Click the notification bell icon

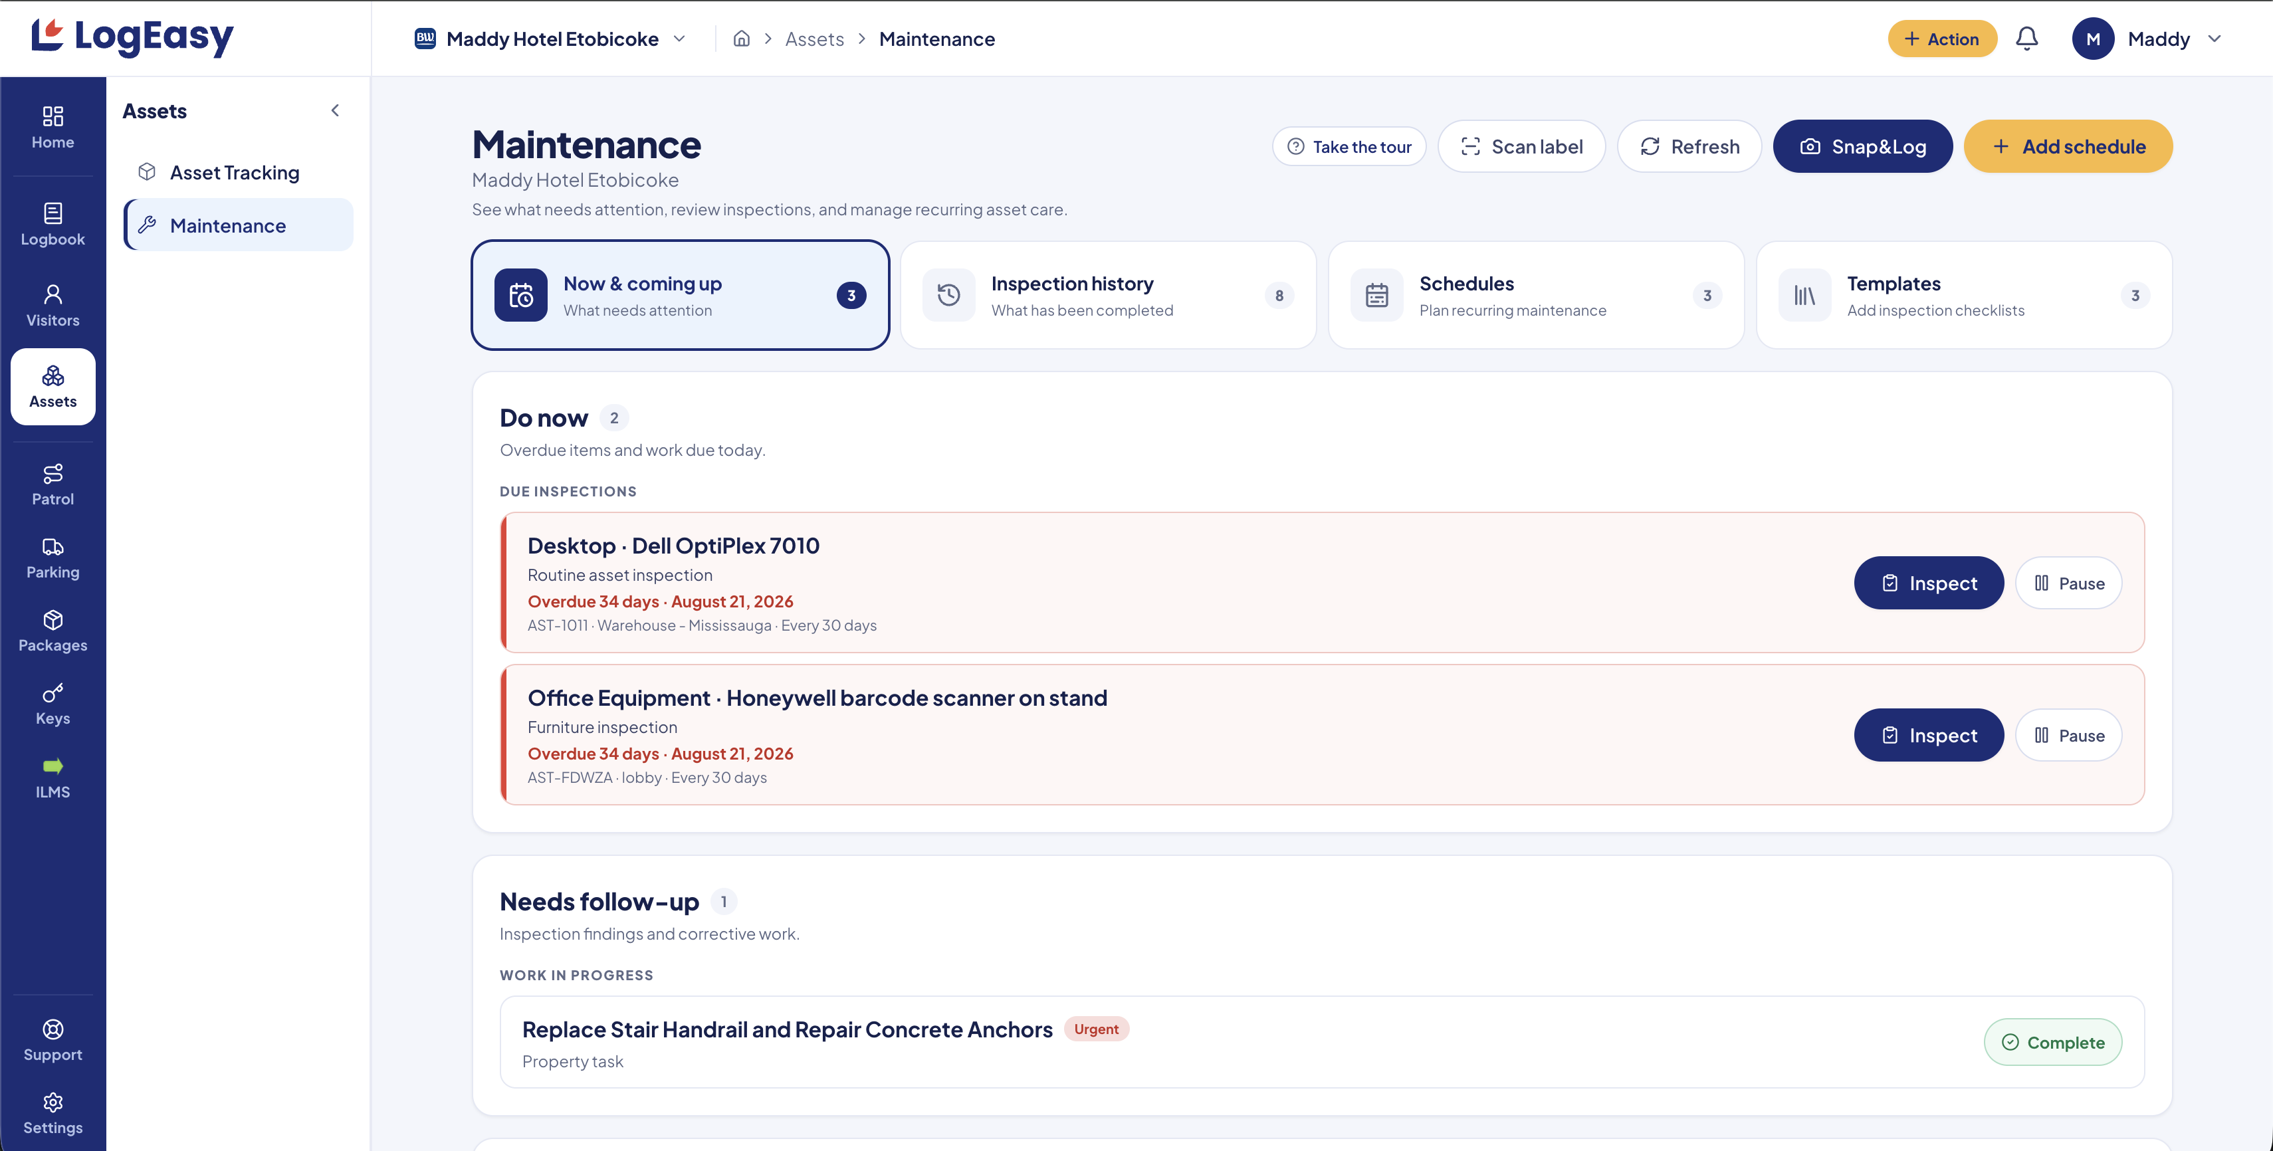click(x=2027, y=39)
